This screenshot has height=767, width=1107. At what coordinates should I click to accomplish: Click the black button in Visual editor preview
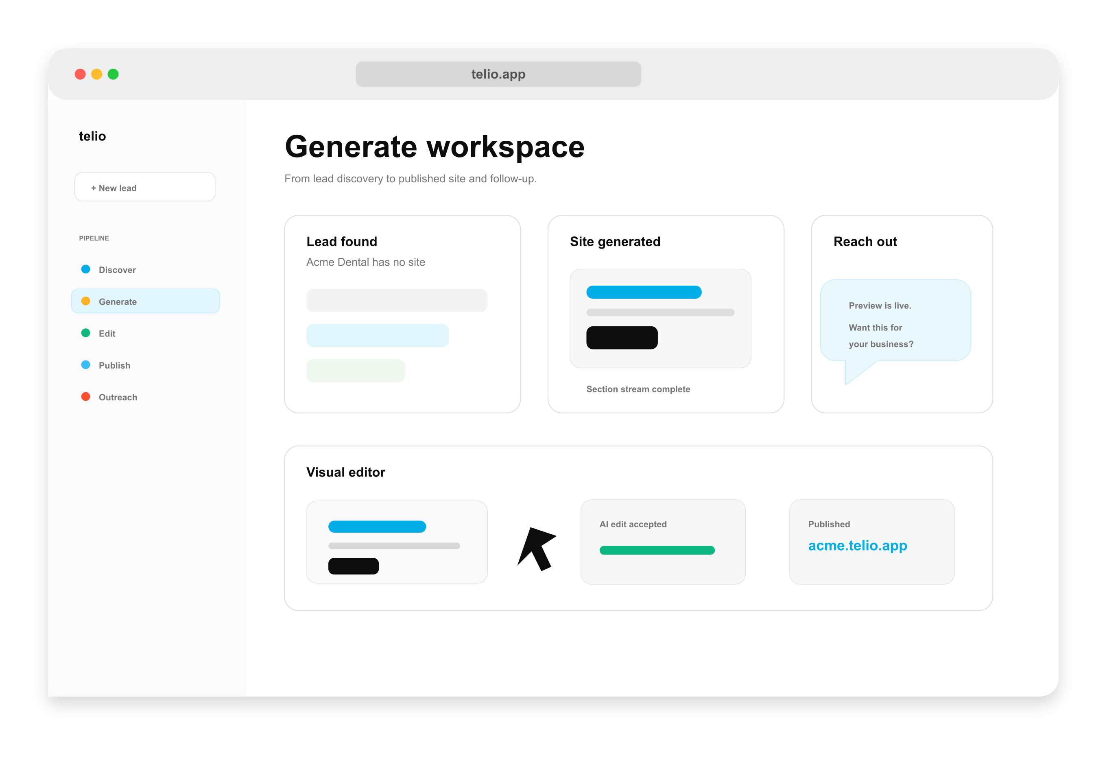pos(353,566)
